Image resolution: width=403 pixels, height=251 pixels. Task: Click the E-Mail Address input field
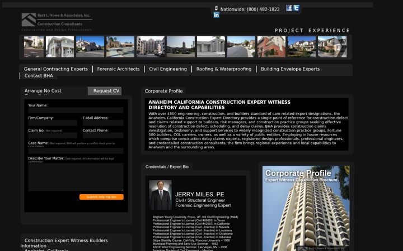[x=103, y=123]
